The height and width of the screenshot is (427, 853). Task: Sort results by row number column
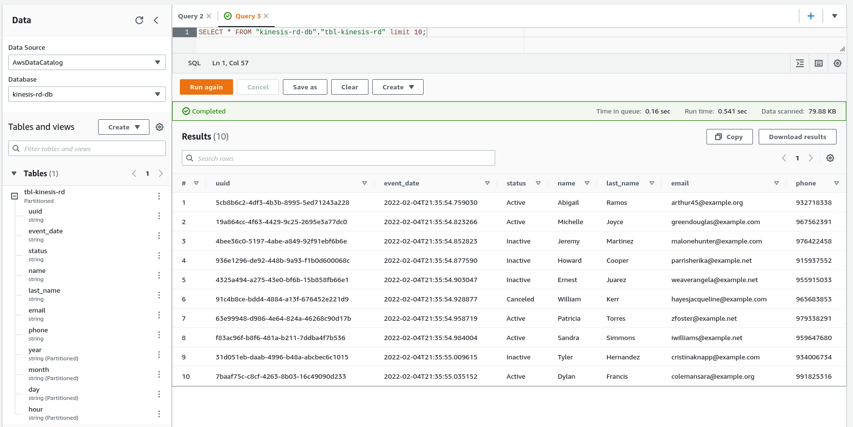click(x=196, y=183)
